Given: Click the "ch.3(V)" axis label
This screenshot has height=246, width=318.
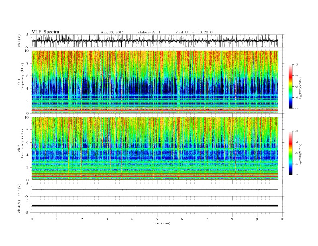Looking at the screenshot, I should click(19, 190).
